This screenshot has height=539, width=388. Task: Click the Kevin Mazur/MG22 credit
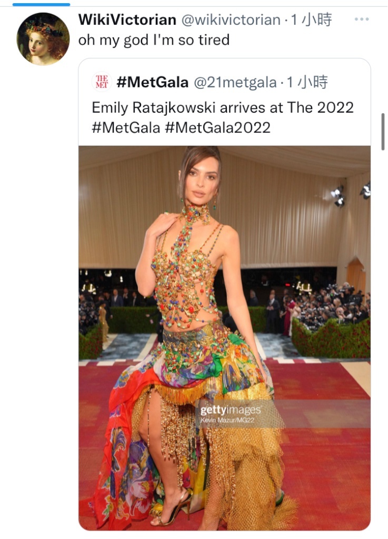point(227,421)
